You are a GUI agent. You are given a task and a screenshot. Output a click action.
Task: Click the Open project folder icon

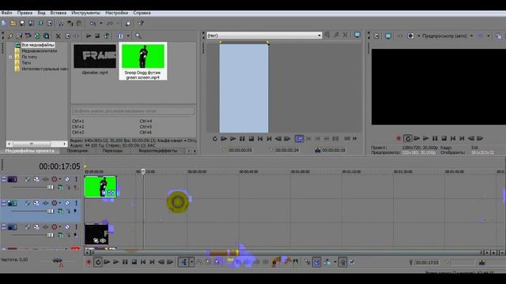(x=13, y=23)
